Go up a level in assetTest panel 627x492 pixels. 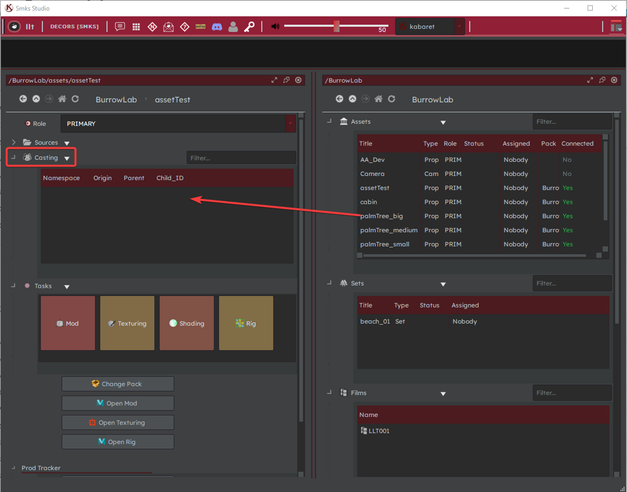point(36,99)
